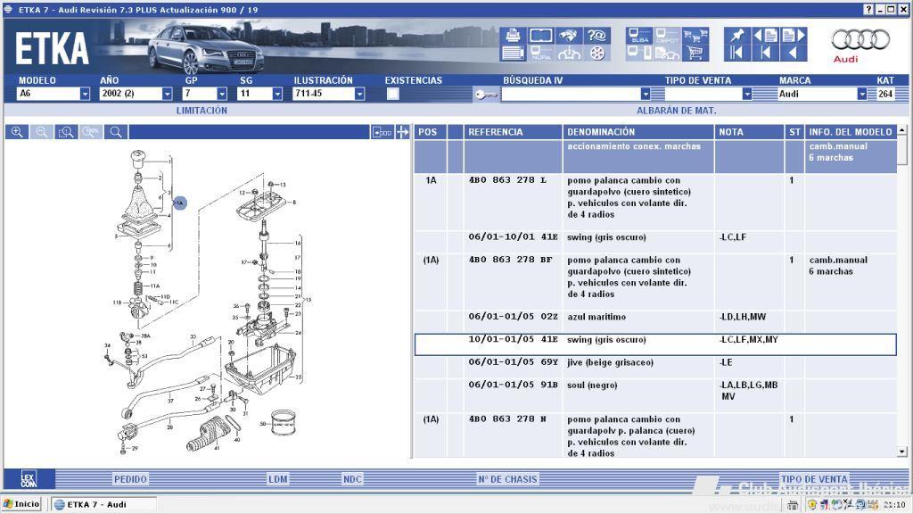The image size is (913, 514).
Task: Click the plain magnifier icon in illustration toolbar
Action: (116, 132)
